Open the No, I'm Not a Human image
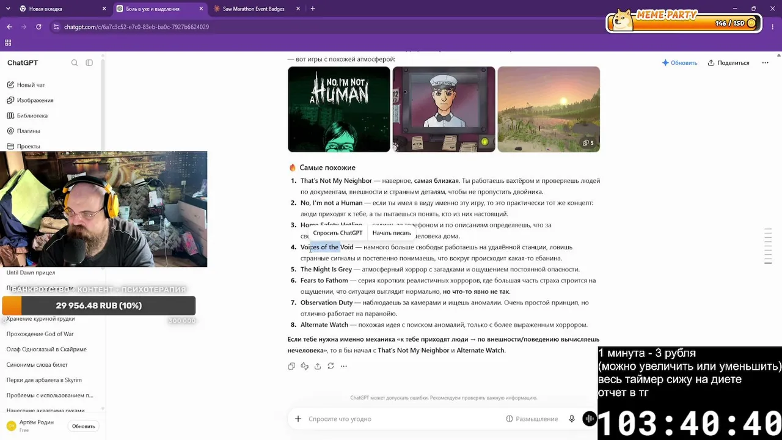This screenshot has width=782, height=440. click(339, 109)
